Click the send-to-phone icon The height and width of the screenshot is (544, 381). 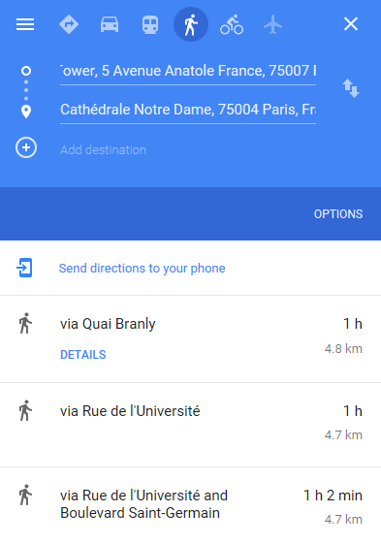pos(24,268)
